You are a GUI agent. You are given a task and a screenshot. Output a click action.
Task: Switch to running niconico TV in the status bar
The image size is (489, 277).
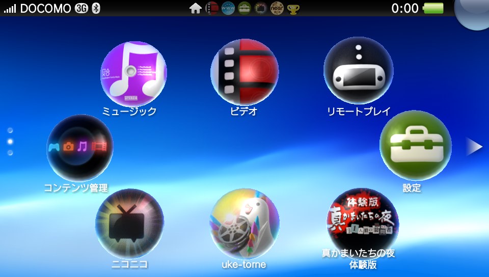pos(260,9)
